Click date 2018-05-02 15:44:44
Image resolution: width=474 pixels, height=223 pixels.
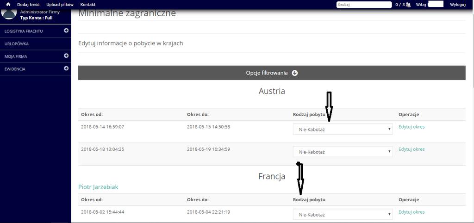(x=102, y=212)
